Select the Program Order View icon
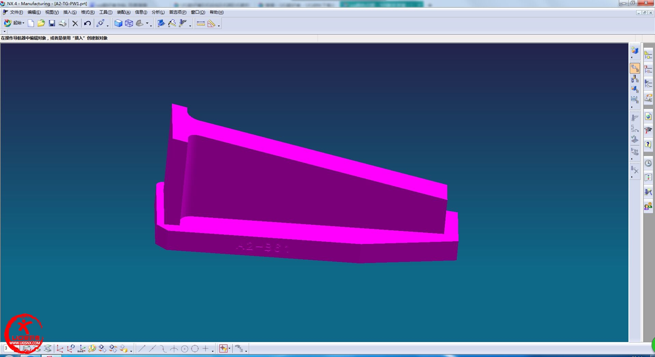655x357 pixels. [635, 68]
